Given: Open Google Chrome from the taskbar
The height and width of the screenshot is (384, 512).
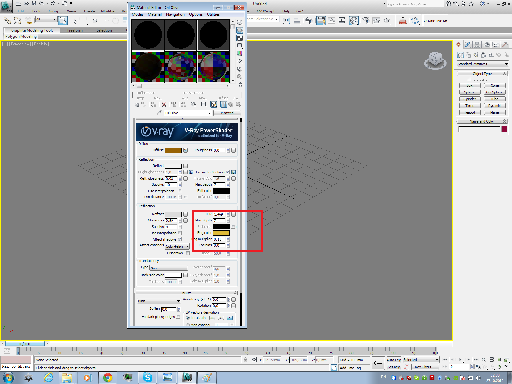Looking at the screenshot, I should [108, 378].
